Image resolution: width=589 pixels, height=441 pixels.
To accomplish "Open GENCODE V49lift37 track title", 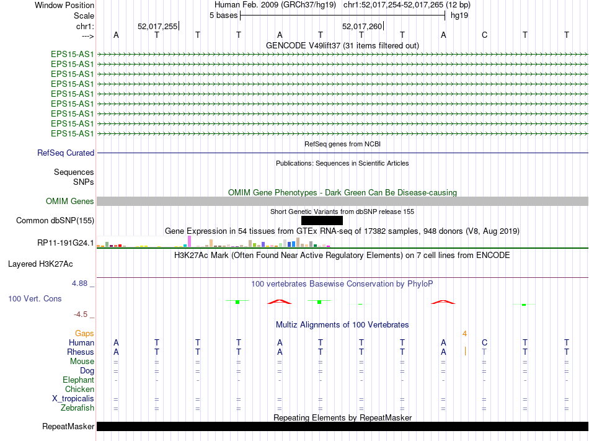I will 342,45.
